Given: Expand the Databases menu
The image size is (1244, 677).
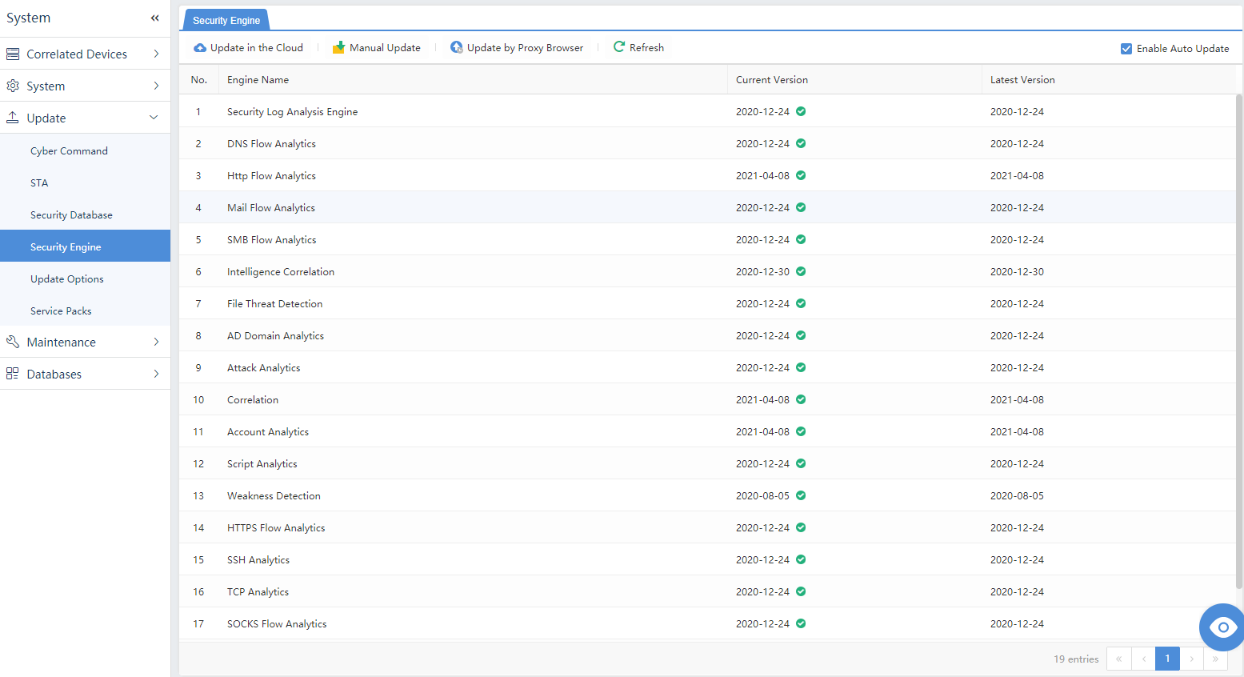Looking at the screenshot, I should [85, 374].
